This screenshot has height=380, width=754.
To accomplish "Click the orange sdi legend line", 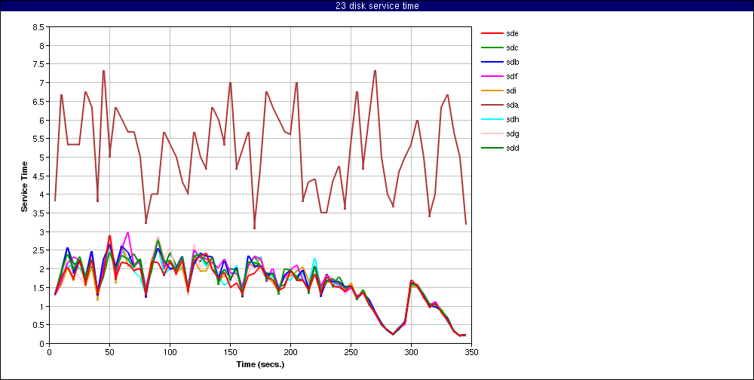I will 491,91.
